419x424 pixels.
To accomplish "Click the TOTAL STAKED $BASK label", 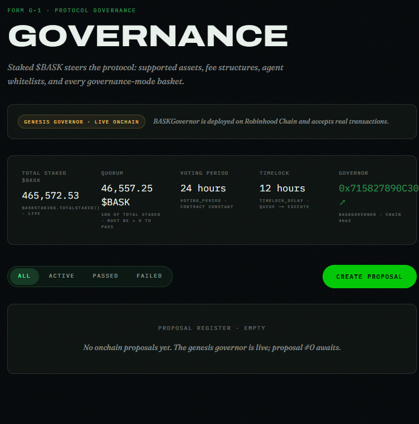I will coord(44,176).
